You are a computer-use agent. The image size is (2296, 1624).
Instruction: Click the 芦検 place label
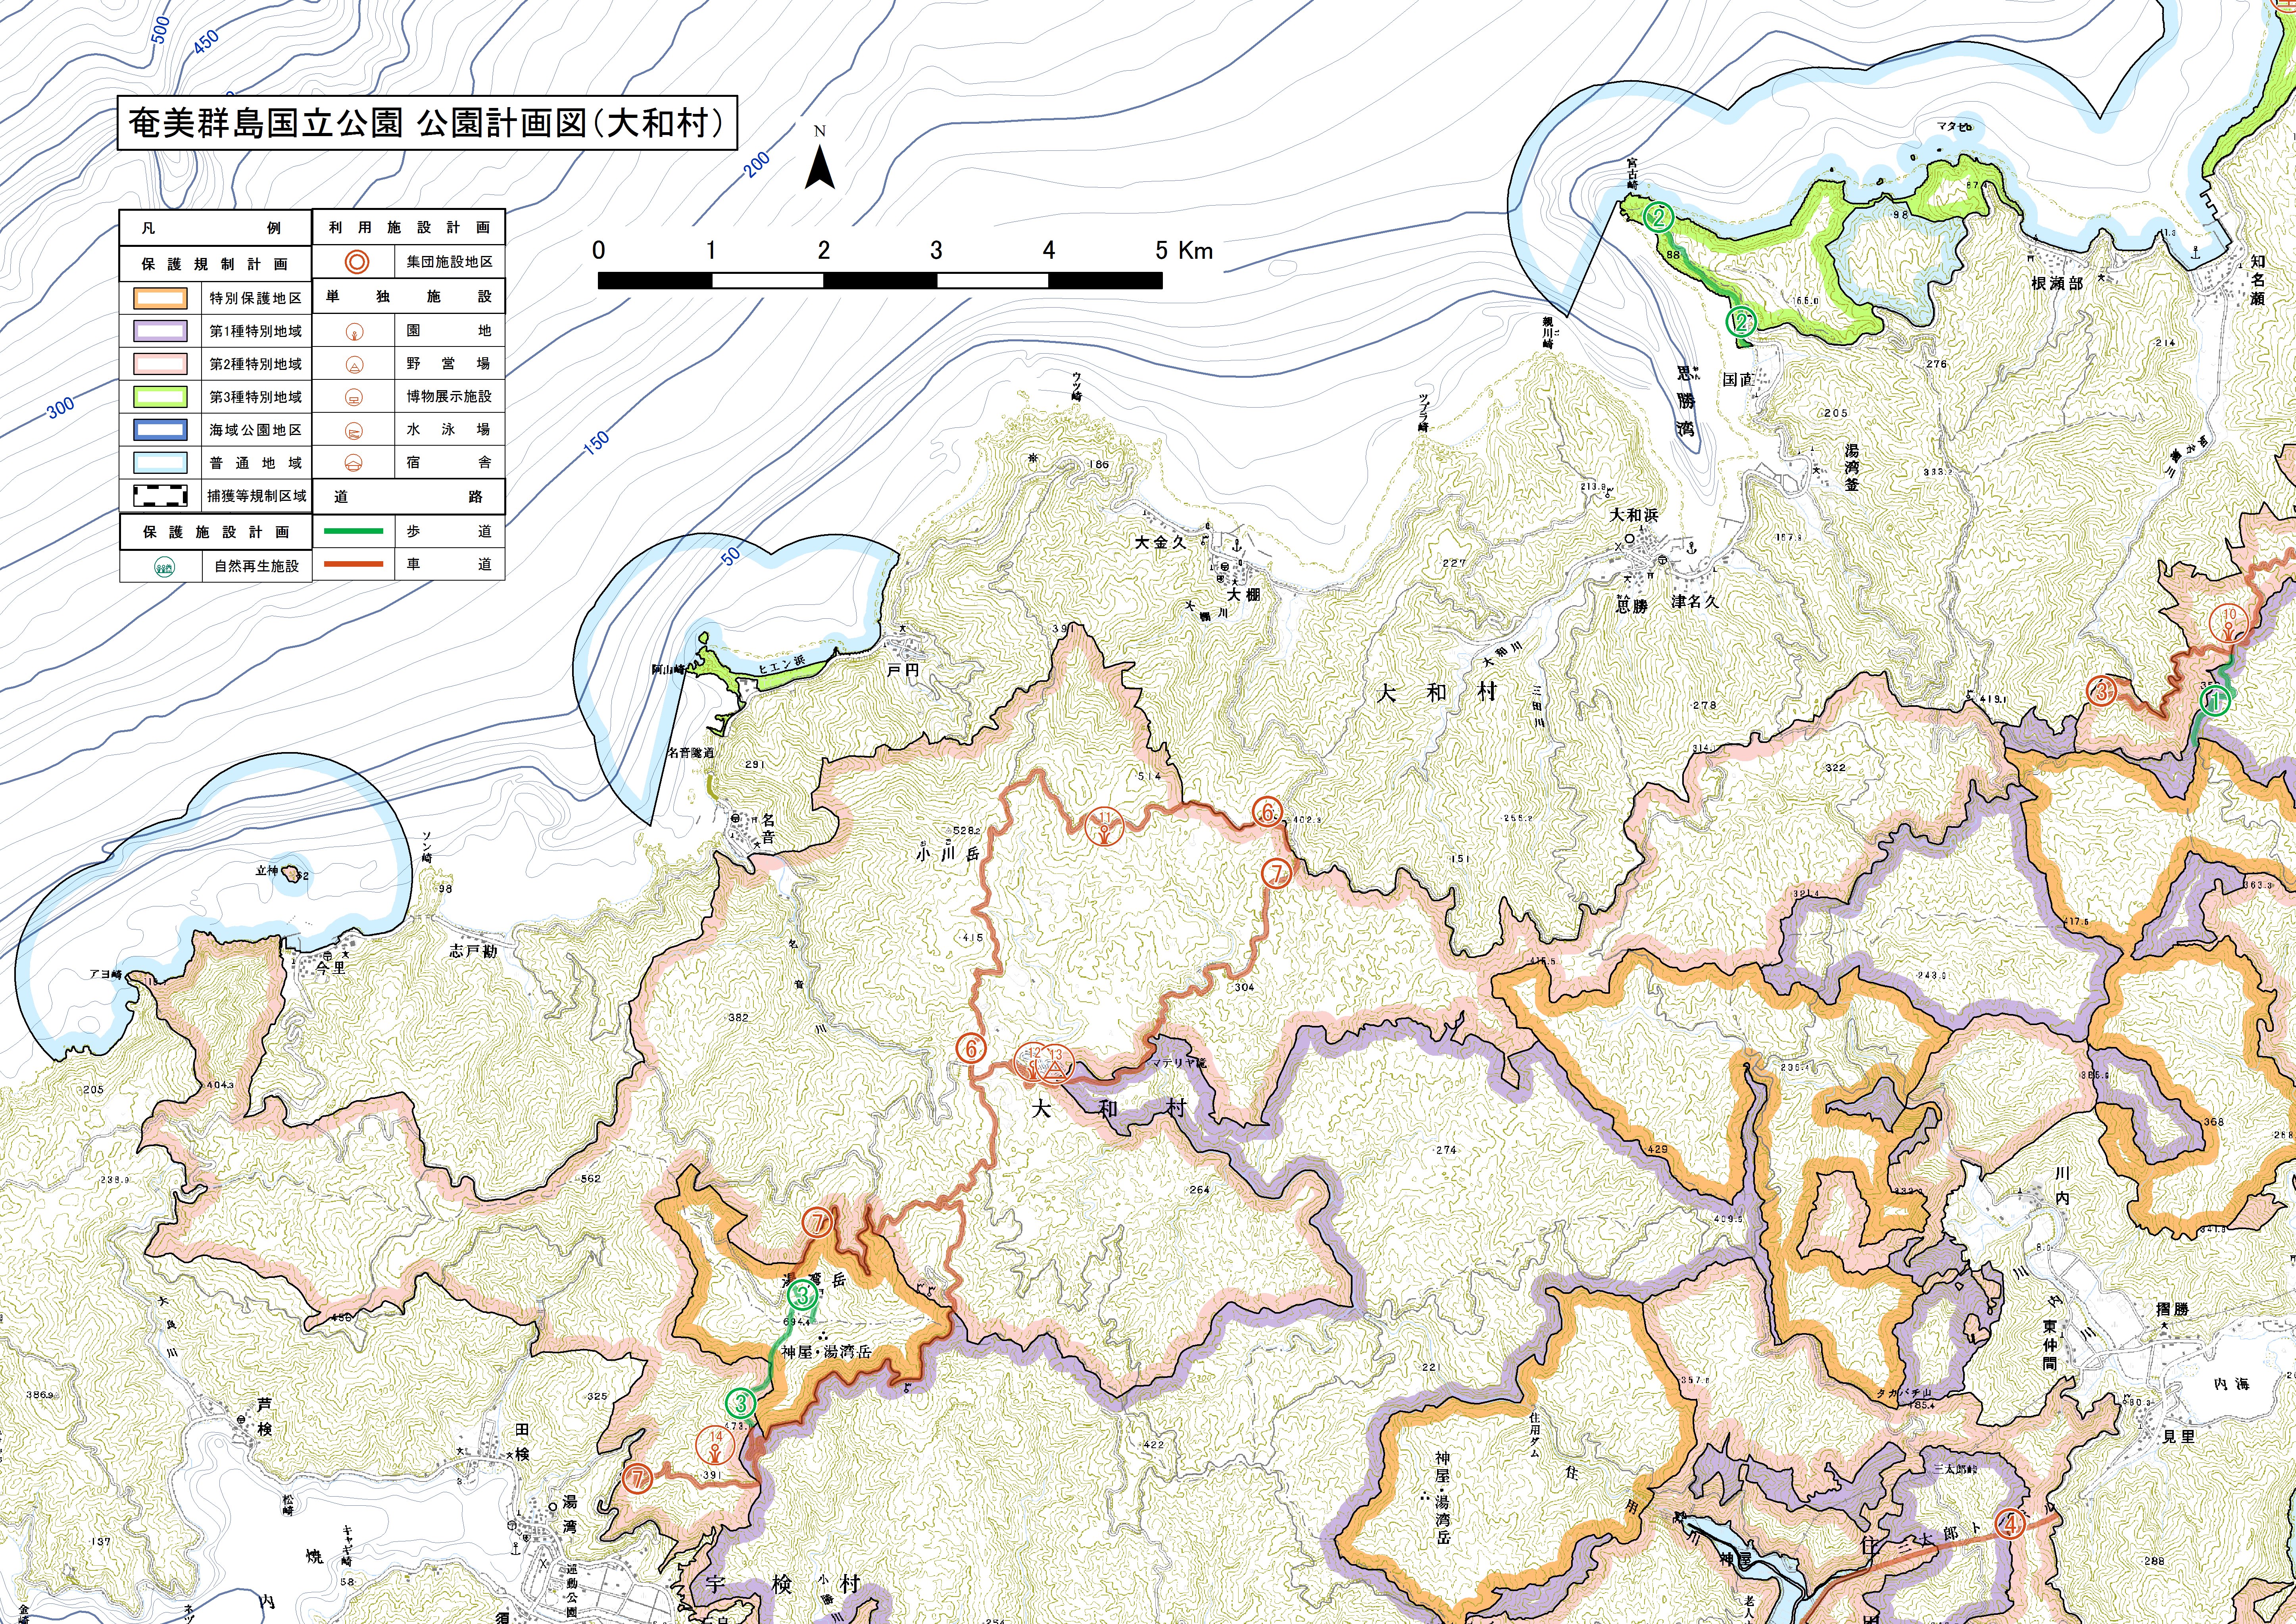[x=264, y=1417]
